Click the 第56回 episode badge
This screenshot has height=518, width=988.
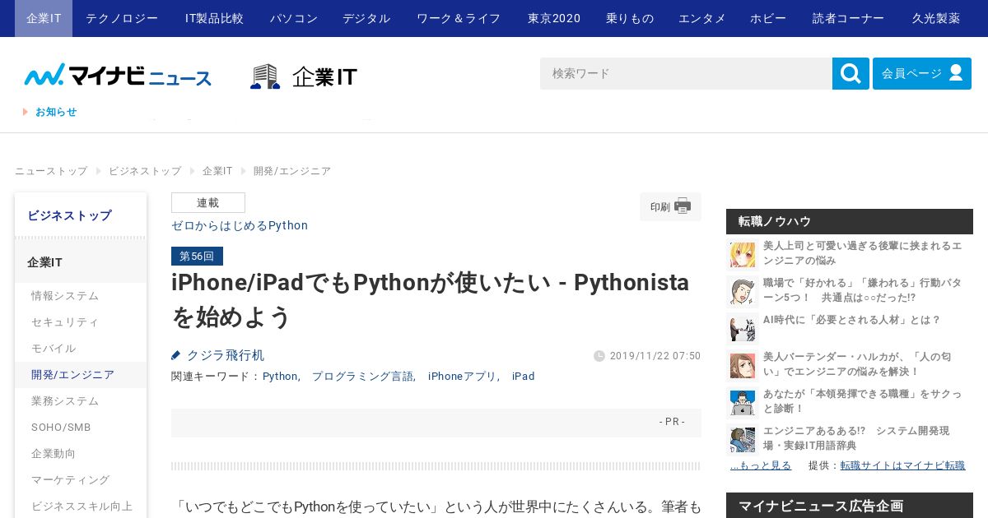click(197, 257)
